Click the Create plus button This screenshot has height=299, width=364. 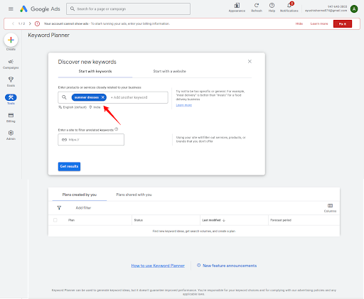(11, 40)
